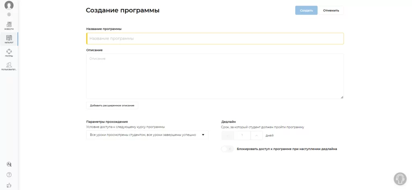The image size is (412, 190).
Task: Open the Каталог section in sidebar
Action: [x=9, y=39]
